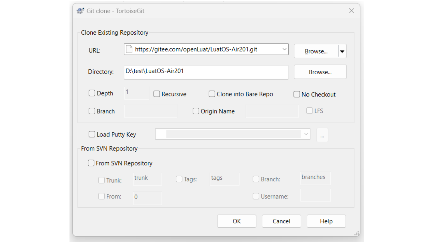Enable the Depth checkbox

pyautogui.click(x=92, y=93)
